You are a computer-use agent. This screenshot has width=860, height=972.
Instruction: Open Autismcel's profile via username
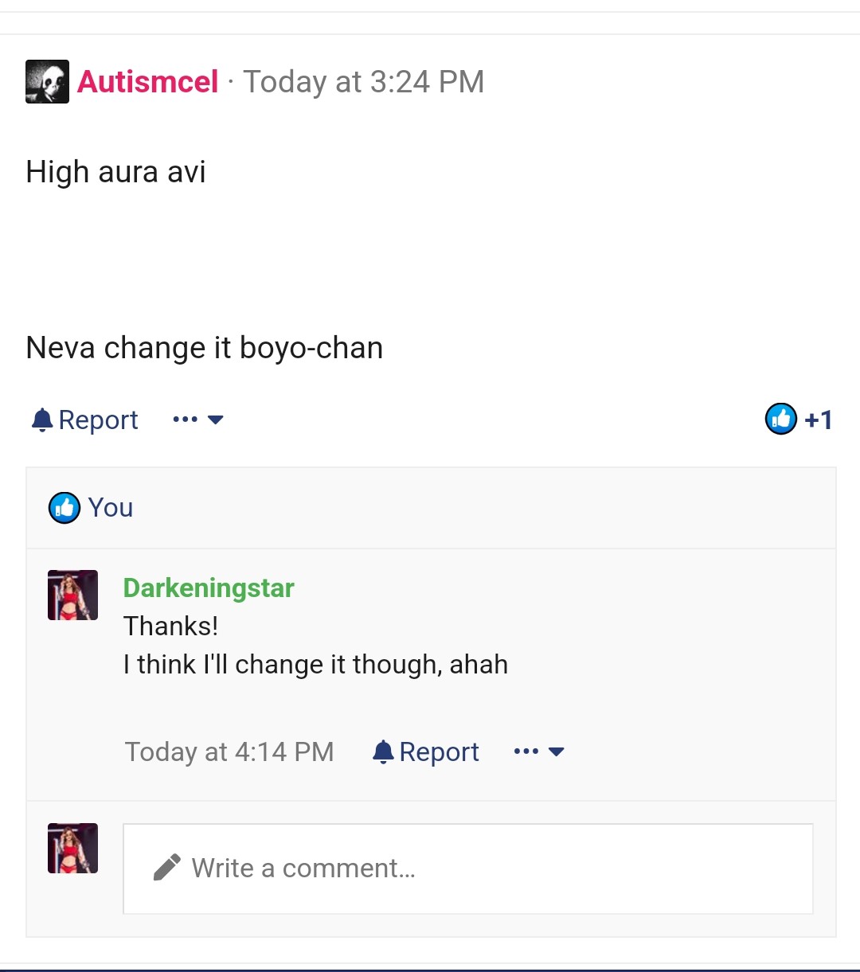click(147, 81)
